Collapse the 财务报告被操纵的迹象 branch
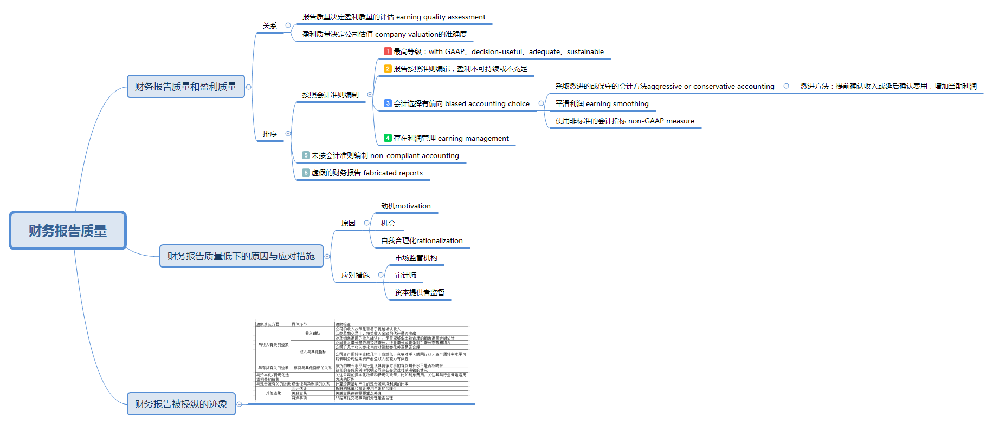This screenshot has width=993, height=424. [239, 404]
